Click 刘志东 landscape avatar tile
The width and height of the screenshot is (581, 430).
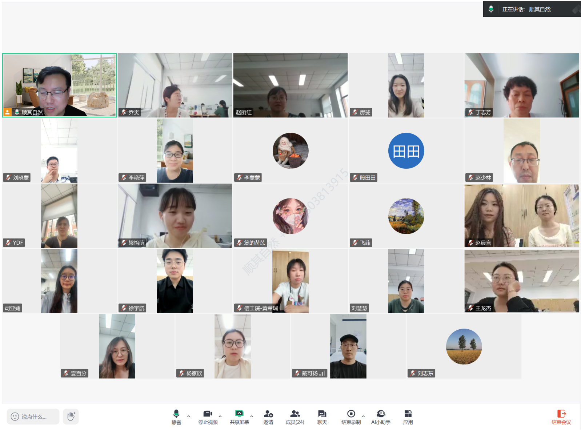click(x=464, y=346)
